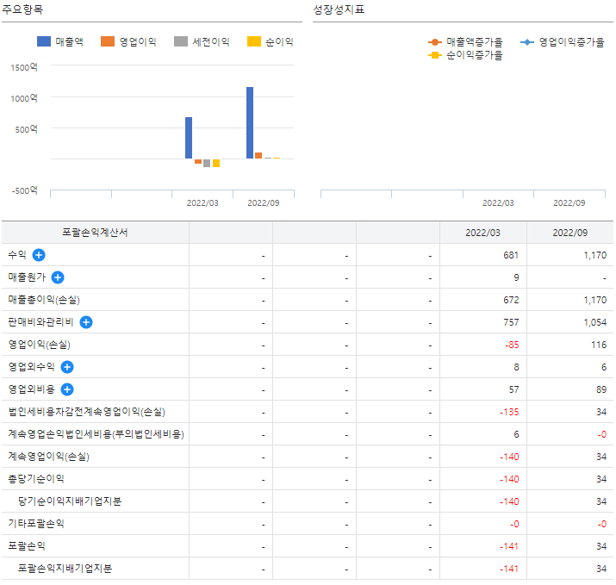Select the 기타포괄손익 row label

pyautogui.click(x=36, y=524)
